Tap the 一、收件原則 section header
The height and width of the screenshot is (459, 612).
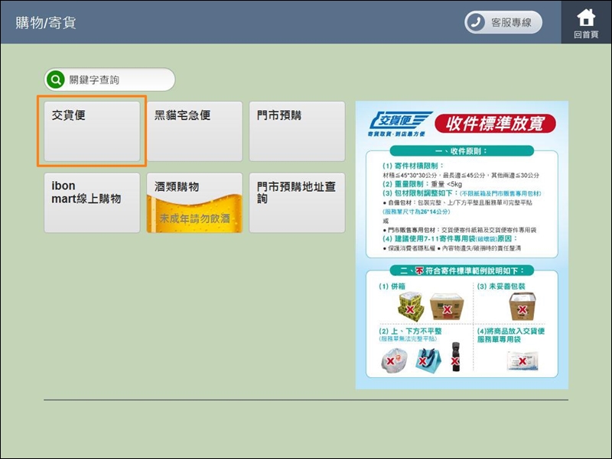[461, 151]
